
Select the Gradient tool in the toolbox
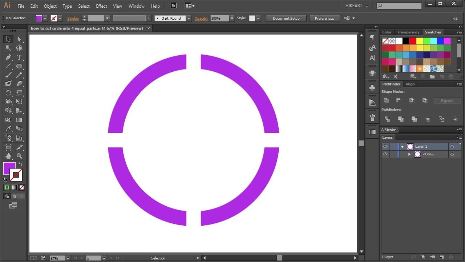coord(19,120)
